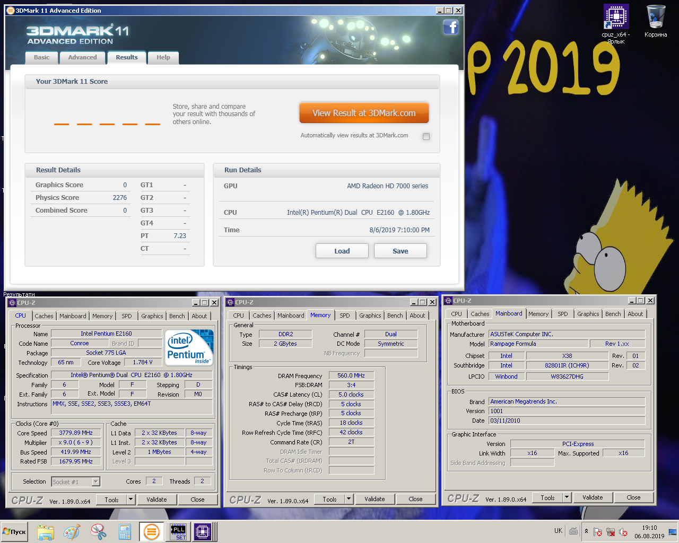Launch Paint from the taskbar
Screen dimensions: 679x543
click(x=72, y=532)
